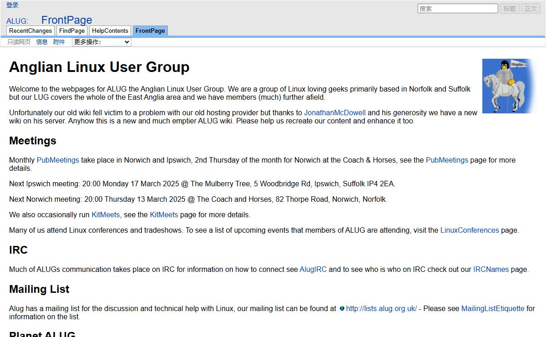
Task: Click the 正文 full-text search button
Action: point(531,9)
